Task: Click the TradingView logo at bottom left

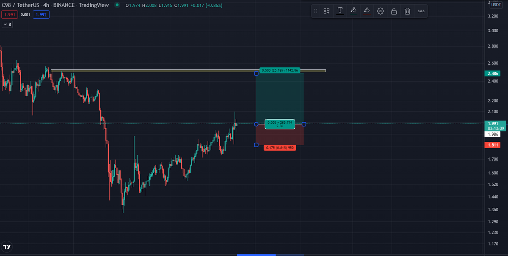Action: pos(7,247)
